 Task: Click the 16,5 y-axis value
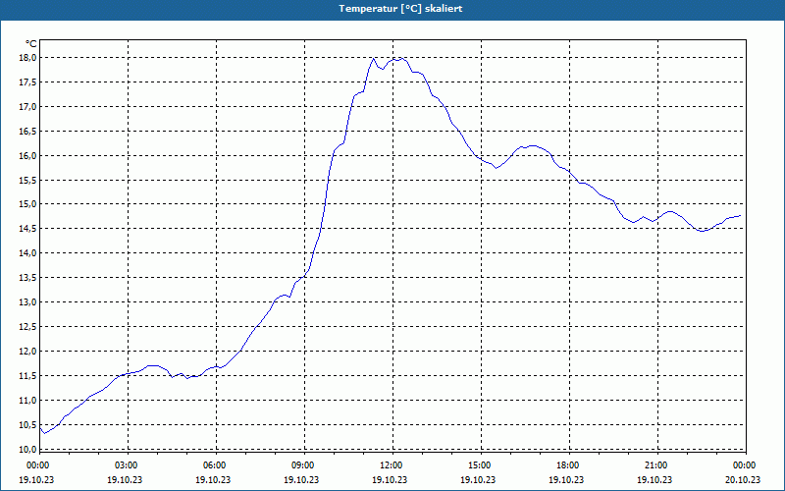click(27, 132)
